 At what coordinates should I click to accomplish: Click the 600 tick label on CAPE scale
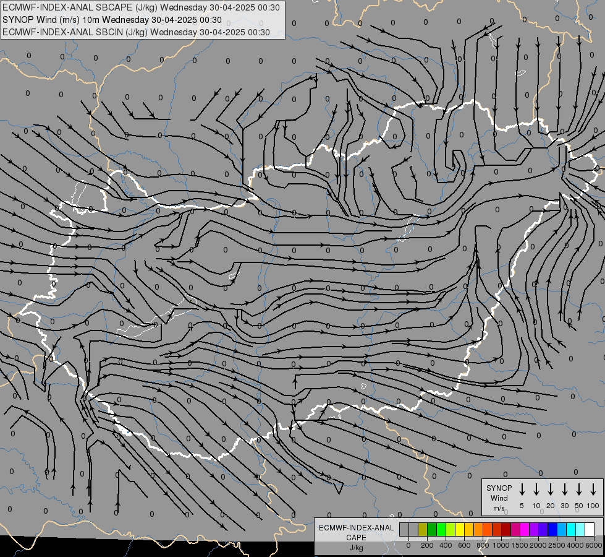464,545
